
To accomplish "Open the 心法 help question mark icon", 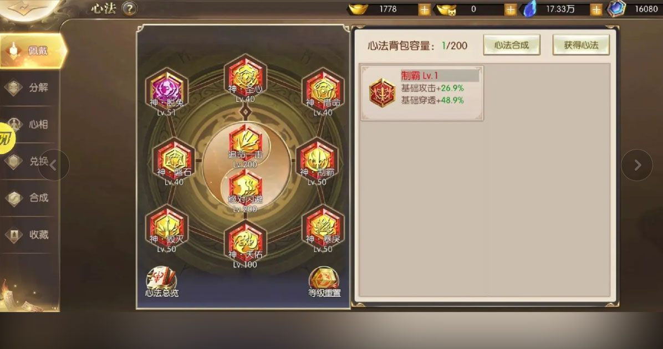I will [x=129, y=8].
